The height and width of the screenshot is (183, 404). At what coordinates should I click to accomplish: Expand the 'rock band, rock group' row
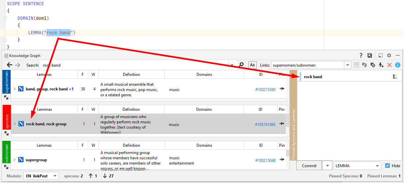tap(14, 124)
